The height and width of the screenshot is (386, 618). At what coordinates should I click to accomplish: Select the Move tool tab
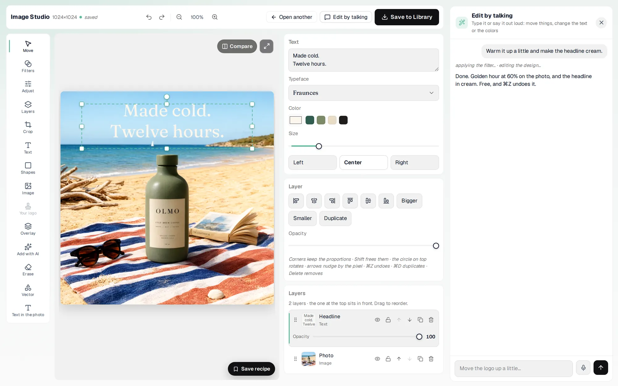pos(28,46)
